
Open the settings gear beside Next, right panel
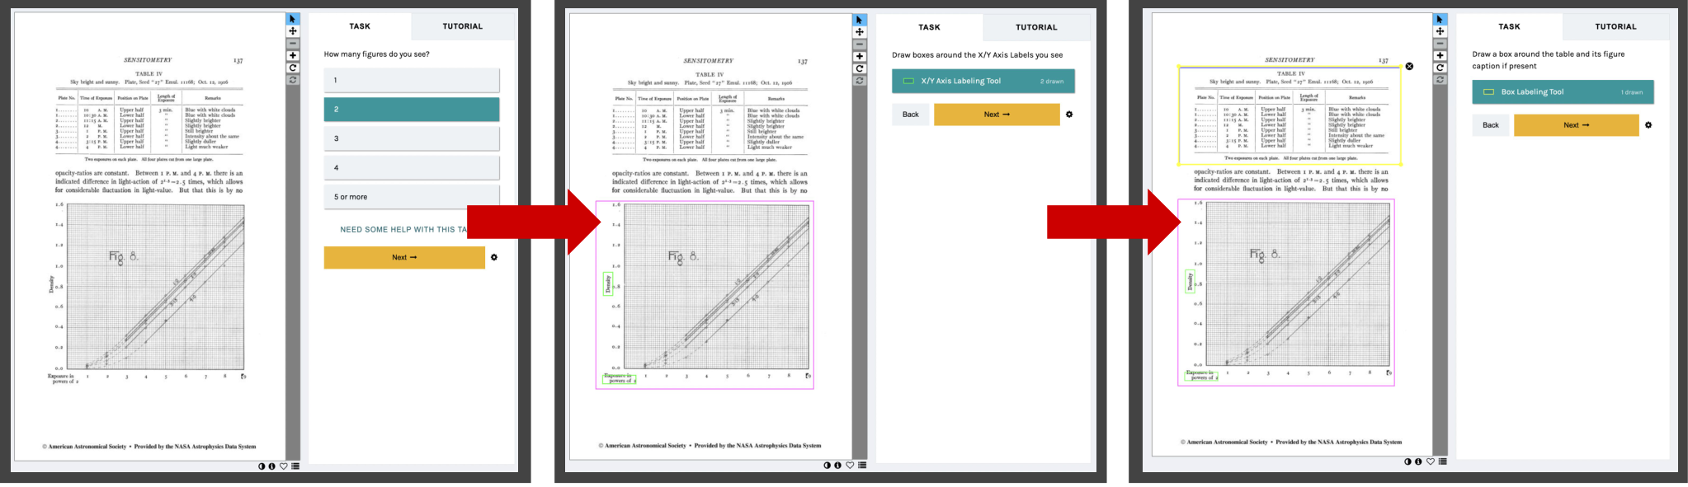(x=1648, y=125)
